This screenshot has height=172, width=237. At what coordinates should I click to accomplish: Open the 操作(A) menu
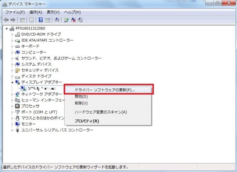[x=36, y=12]
